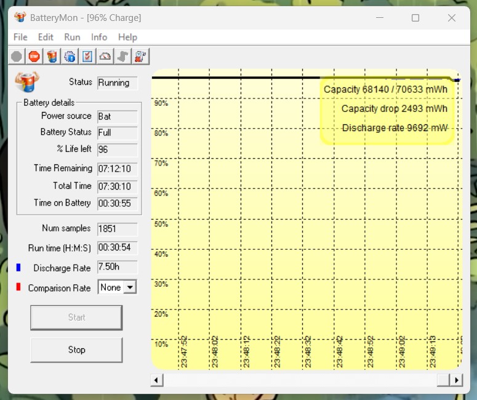Click the 23:48:32 time label on graph
477x400 pixels.
coord(308,351)
